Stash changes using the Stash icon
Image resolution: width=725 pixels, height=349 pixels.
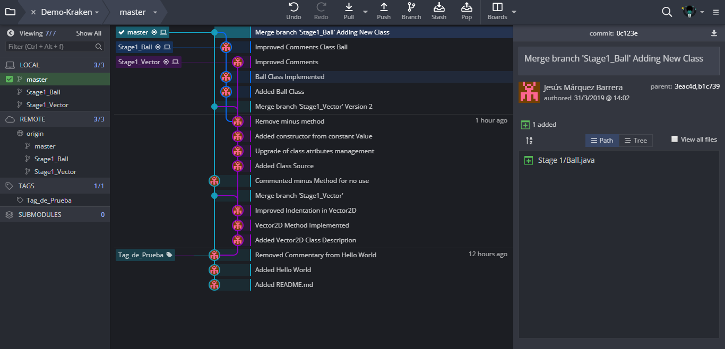[x=439, y=7]
